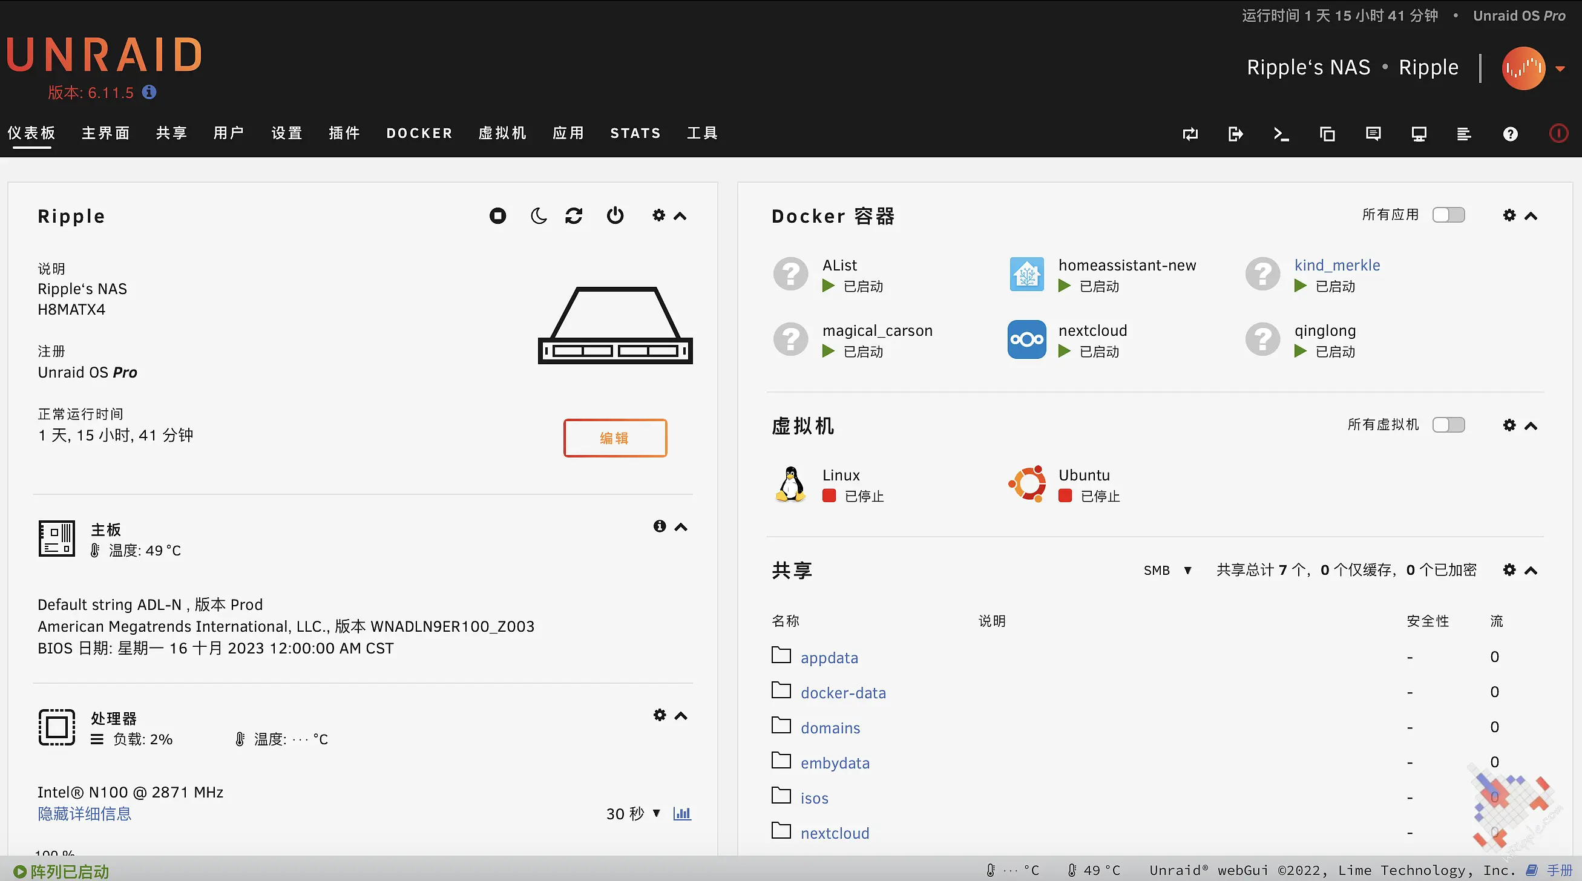Shut down server with power icon
Screen dimensions: 1582x881
pos(615,216)
